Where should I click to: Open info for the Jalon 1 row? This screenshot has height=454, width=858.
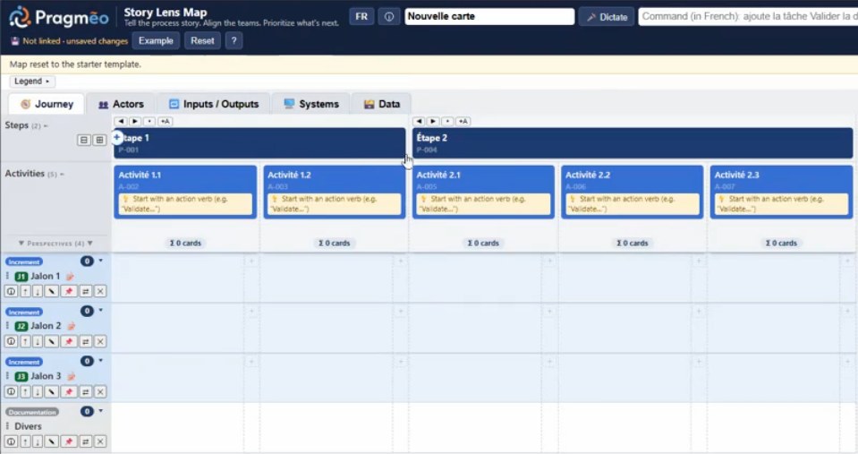[x=11, y=291]
